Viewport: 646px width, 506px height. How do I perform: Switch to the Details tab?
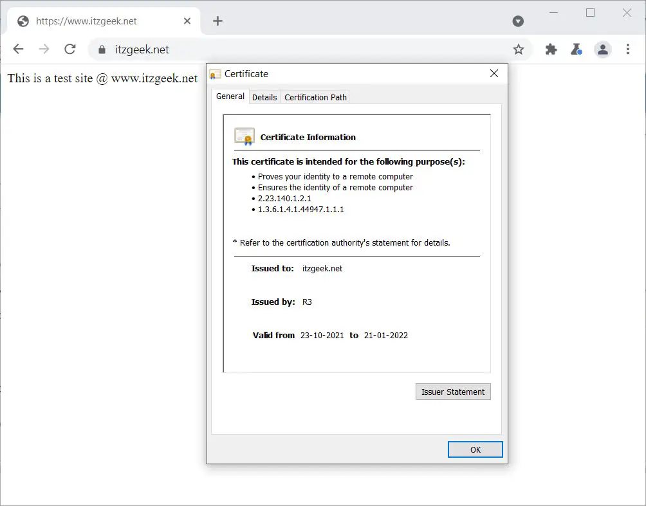264,97
